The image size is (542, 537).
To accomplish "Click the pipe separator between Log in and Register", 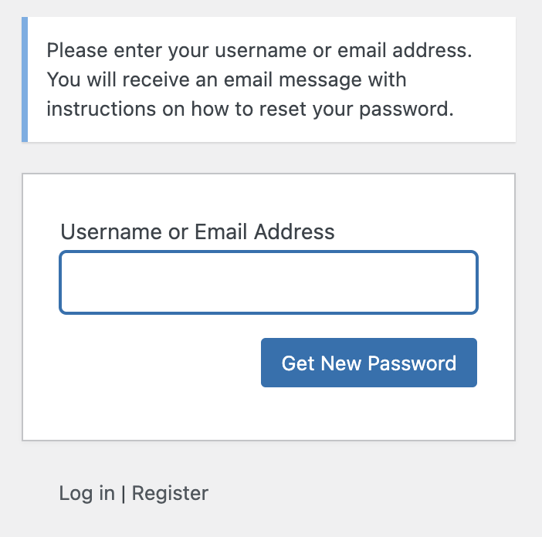I will coord(124,494).
